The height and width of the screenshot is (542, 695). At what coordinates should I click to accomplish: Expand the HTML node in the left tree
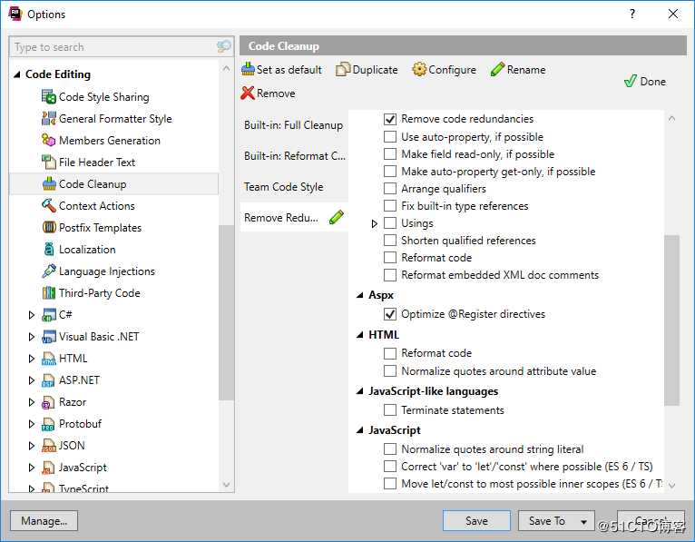[x=32, y=359]
